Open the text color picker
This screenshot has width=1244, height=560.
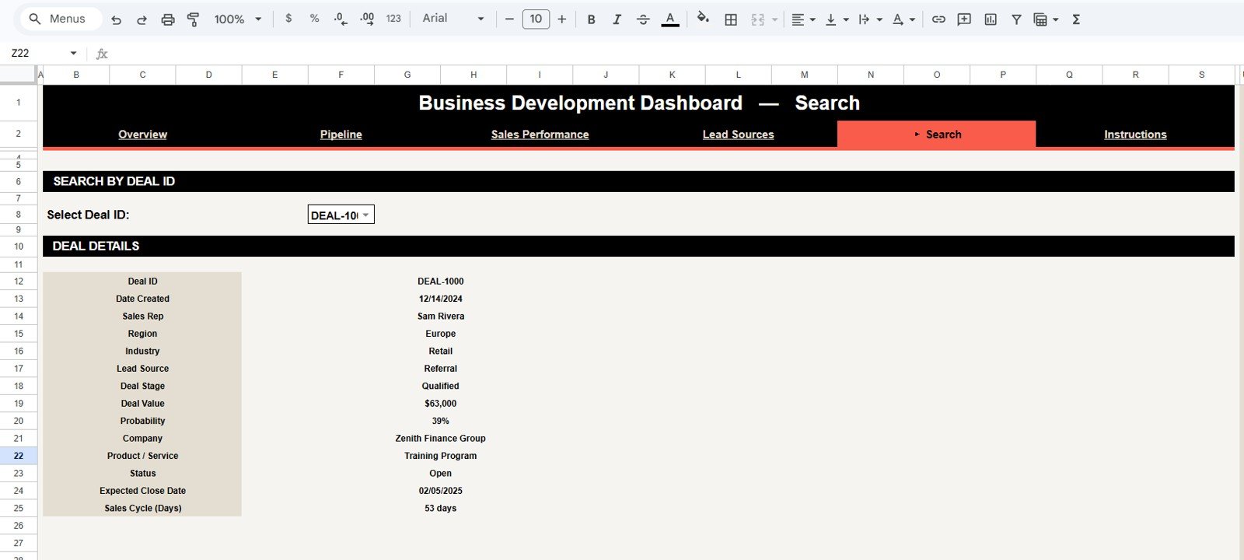pos(669,19)
